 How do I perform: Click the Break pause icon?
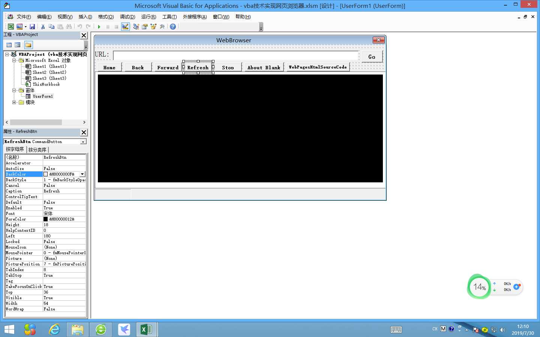[108, 27]
